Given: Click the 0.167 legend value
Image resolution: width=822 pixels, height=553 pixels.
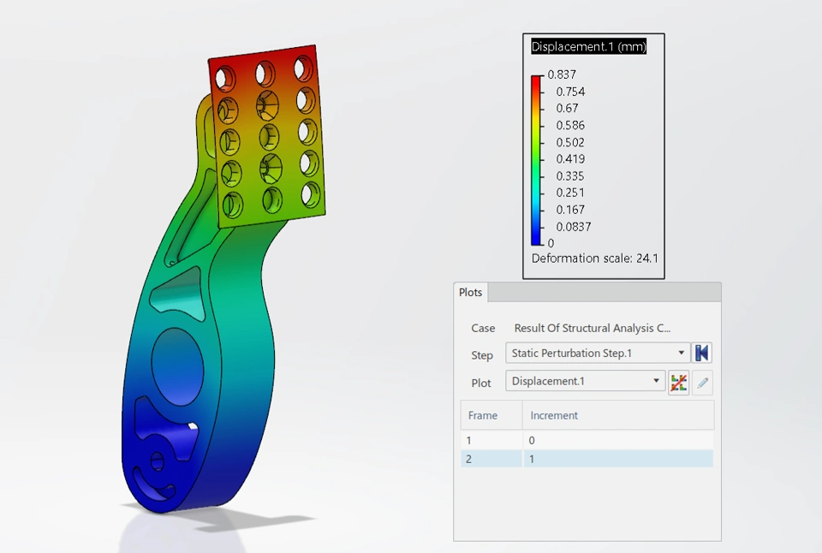Looking at the screenshot, I should pos(570,210).
